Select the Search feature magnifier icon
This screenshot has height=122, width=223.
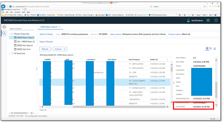tap(4, 33)
